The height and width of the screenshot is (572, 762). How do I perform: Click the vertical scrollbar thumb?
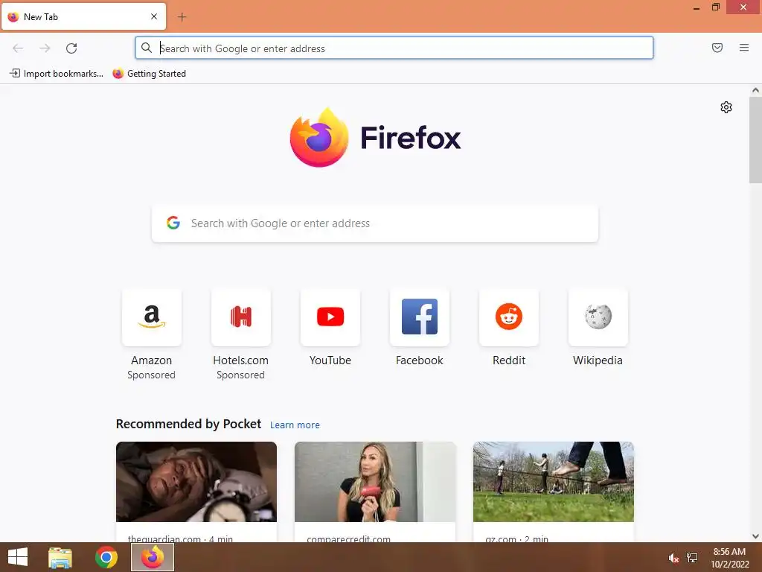[755, 139]
